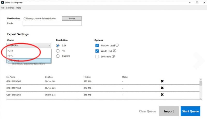Show info about World Lock option
Screen dimensions: 207x119
(115, 51)
